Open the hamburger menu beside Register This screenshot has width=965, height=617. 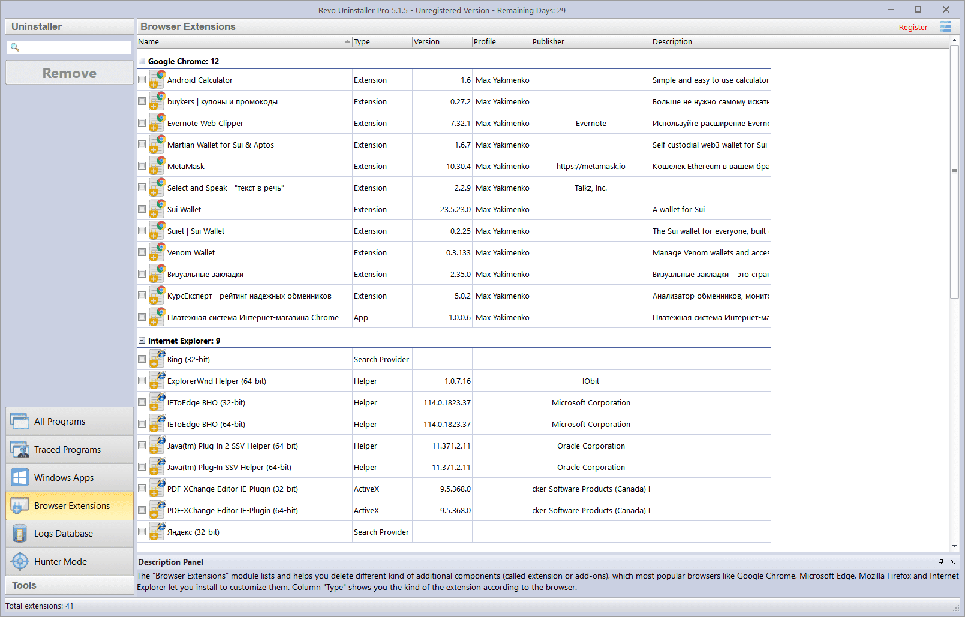pyautogui.click(x=946, y=27)
